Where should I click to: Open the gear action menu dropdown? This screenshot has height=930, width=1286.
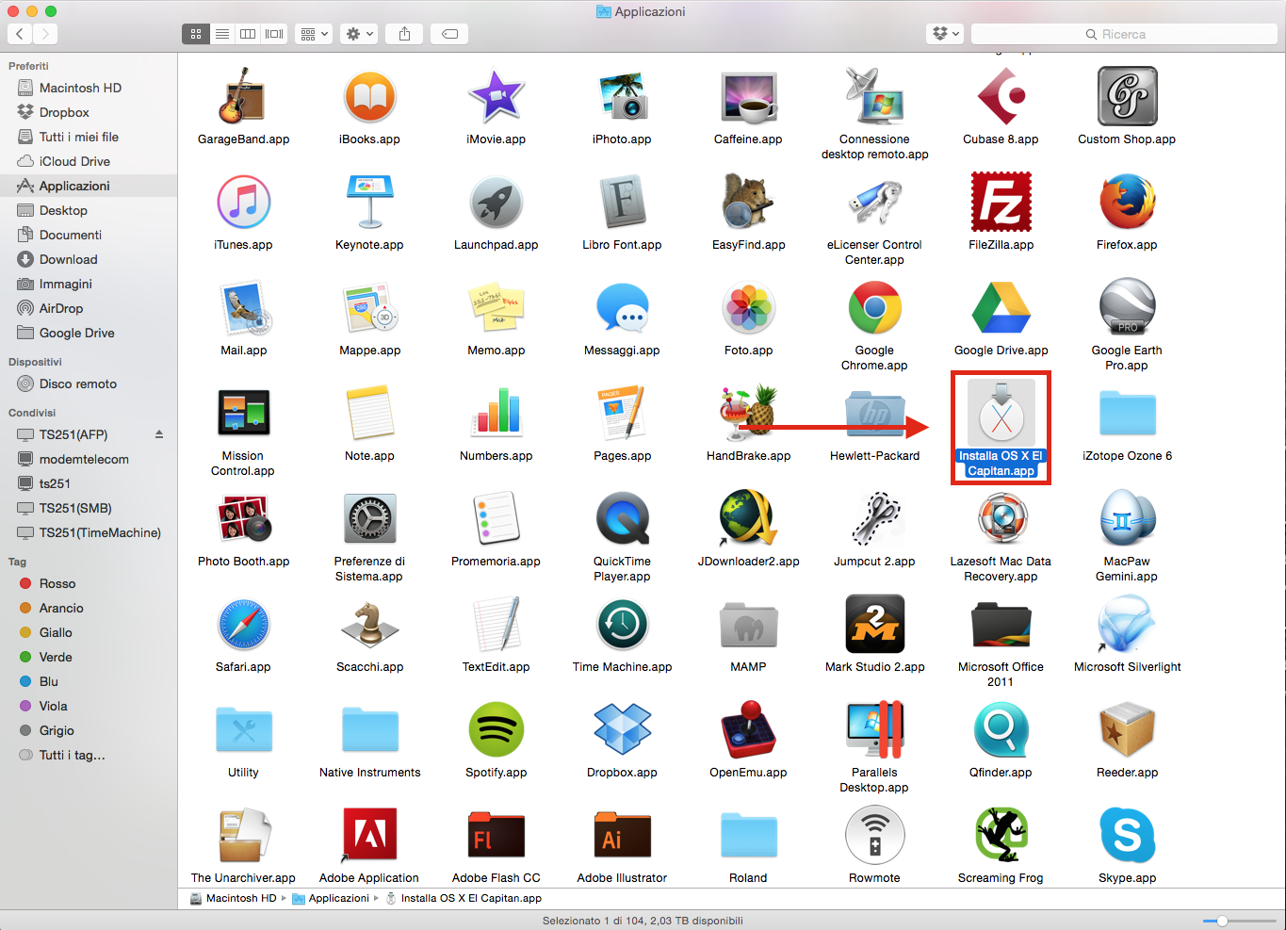pyautogui.click(x=359, y=34)
